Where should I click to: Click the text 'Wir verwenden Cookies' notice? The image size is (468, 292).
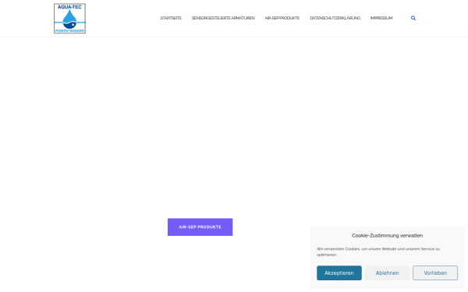pos(378,252)
